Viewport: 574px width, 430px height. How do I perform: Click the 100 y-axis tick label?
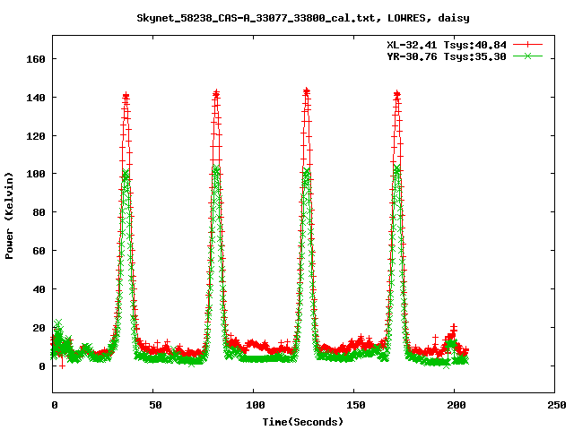(x=36, y=174)
